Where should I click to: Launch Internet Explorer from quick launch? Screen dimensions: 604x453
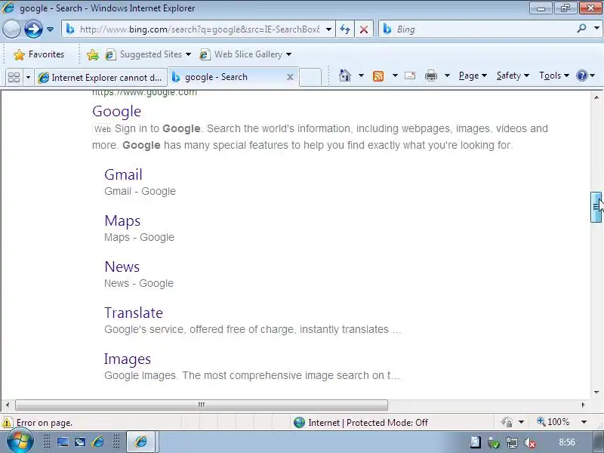point(98,442)
